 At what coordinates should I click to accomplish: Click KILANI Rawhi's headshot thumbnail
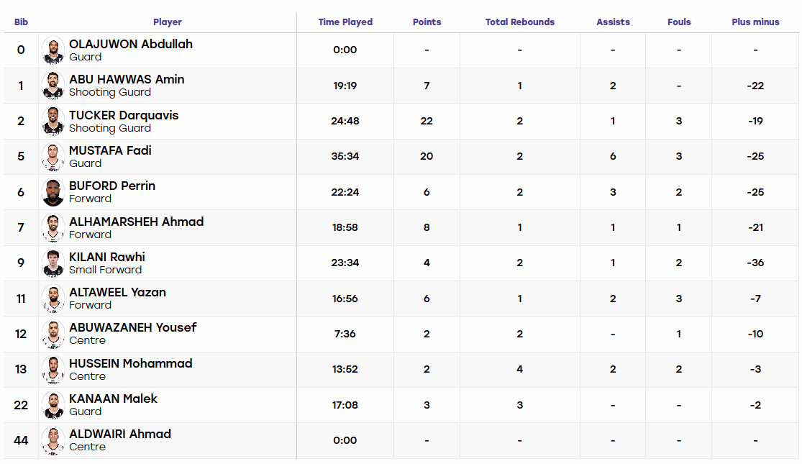coord(53,263)
